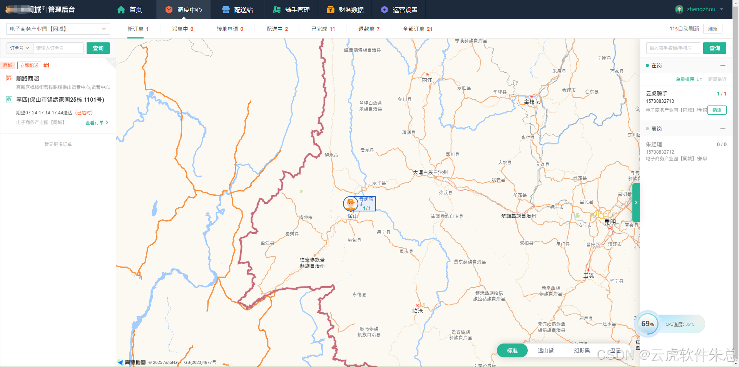The height and width of the screenshot is (367, 739).
Task: Open the 订单号 search type dropdown
Action: [x=20, y=48]
